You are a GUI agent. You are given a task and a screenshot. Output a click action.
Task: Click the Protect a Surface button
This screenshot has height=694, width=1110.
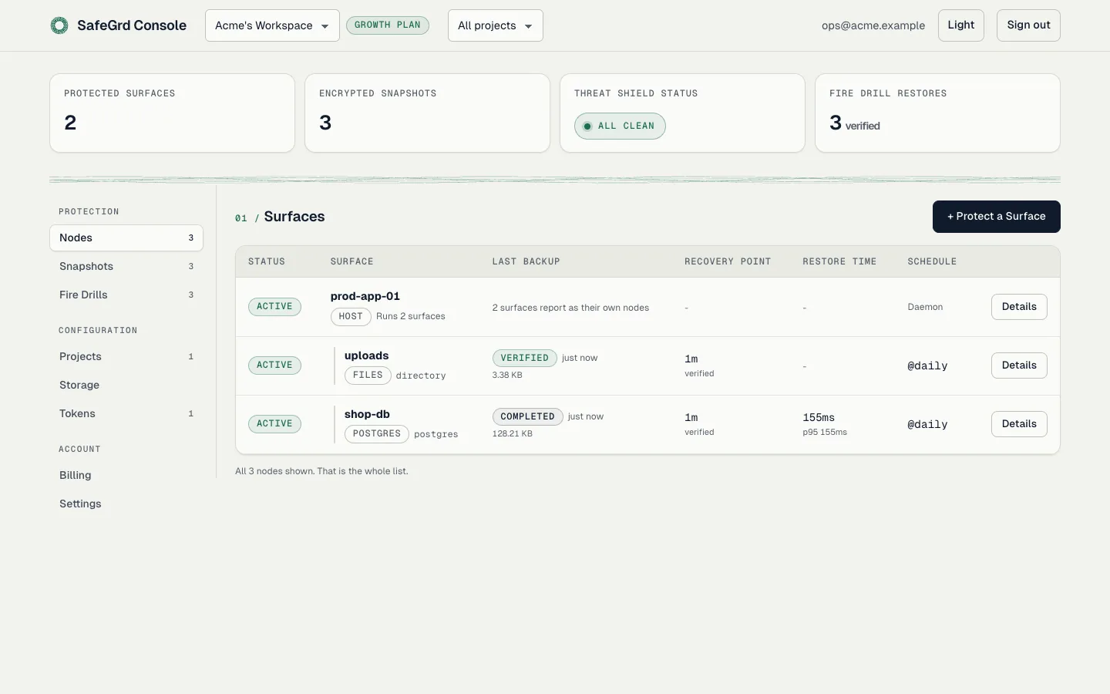click(996, 217)
